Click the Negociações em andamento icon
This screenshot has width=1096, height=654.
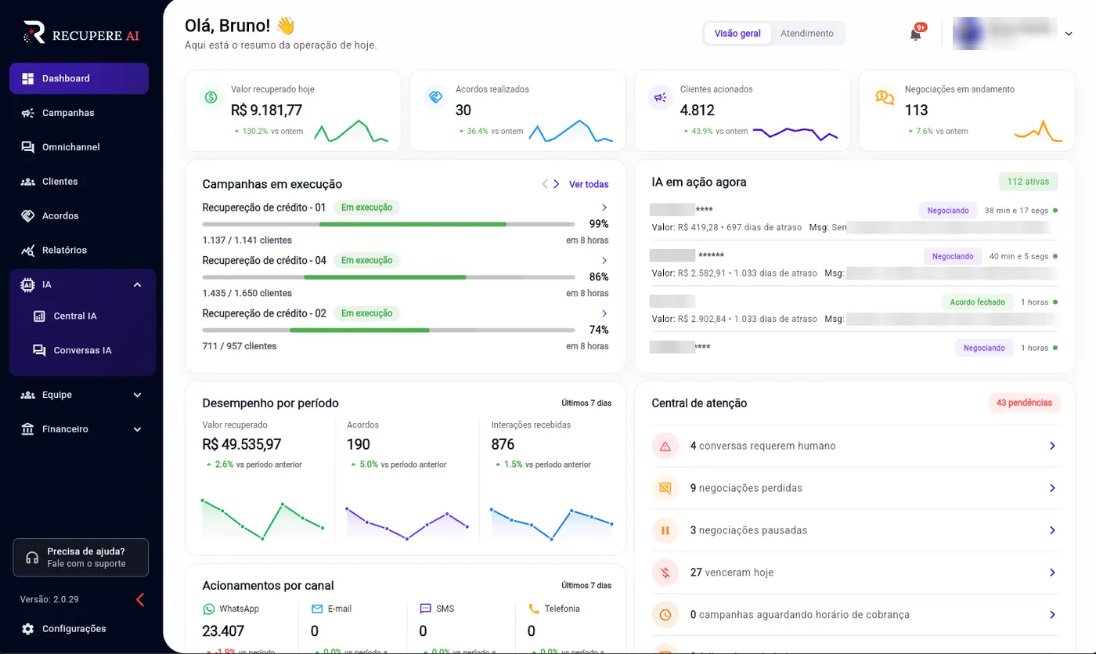885,97
